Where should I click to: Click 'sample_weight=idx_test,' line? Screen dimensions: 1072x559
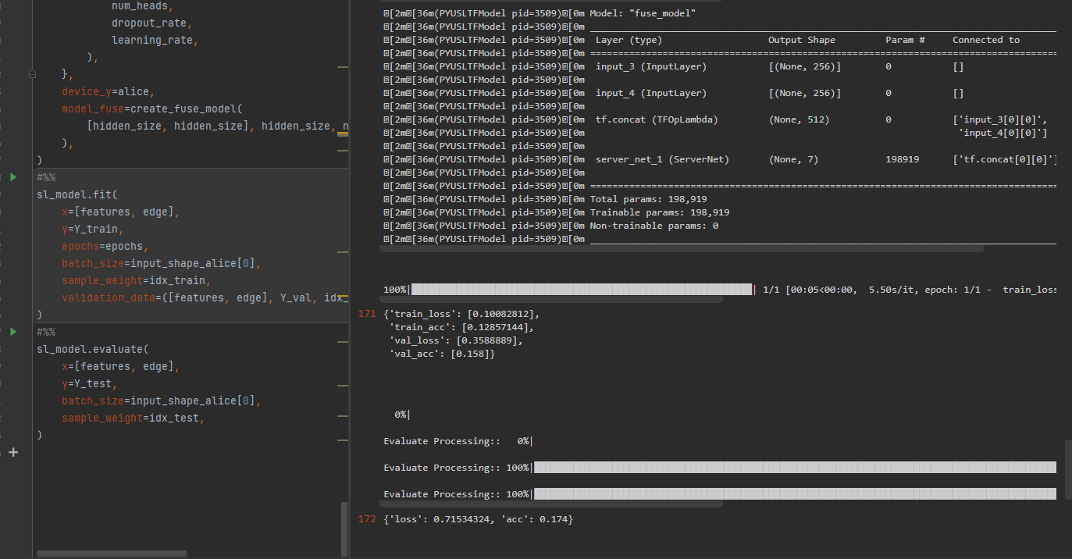coord(134,418)
